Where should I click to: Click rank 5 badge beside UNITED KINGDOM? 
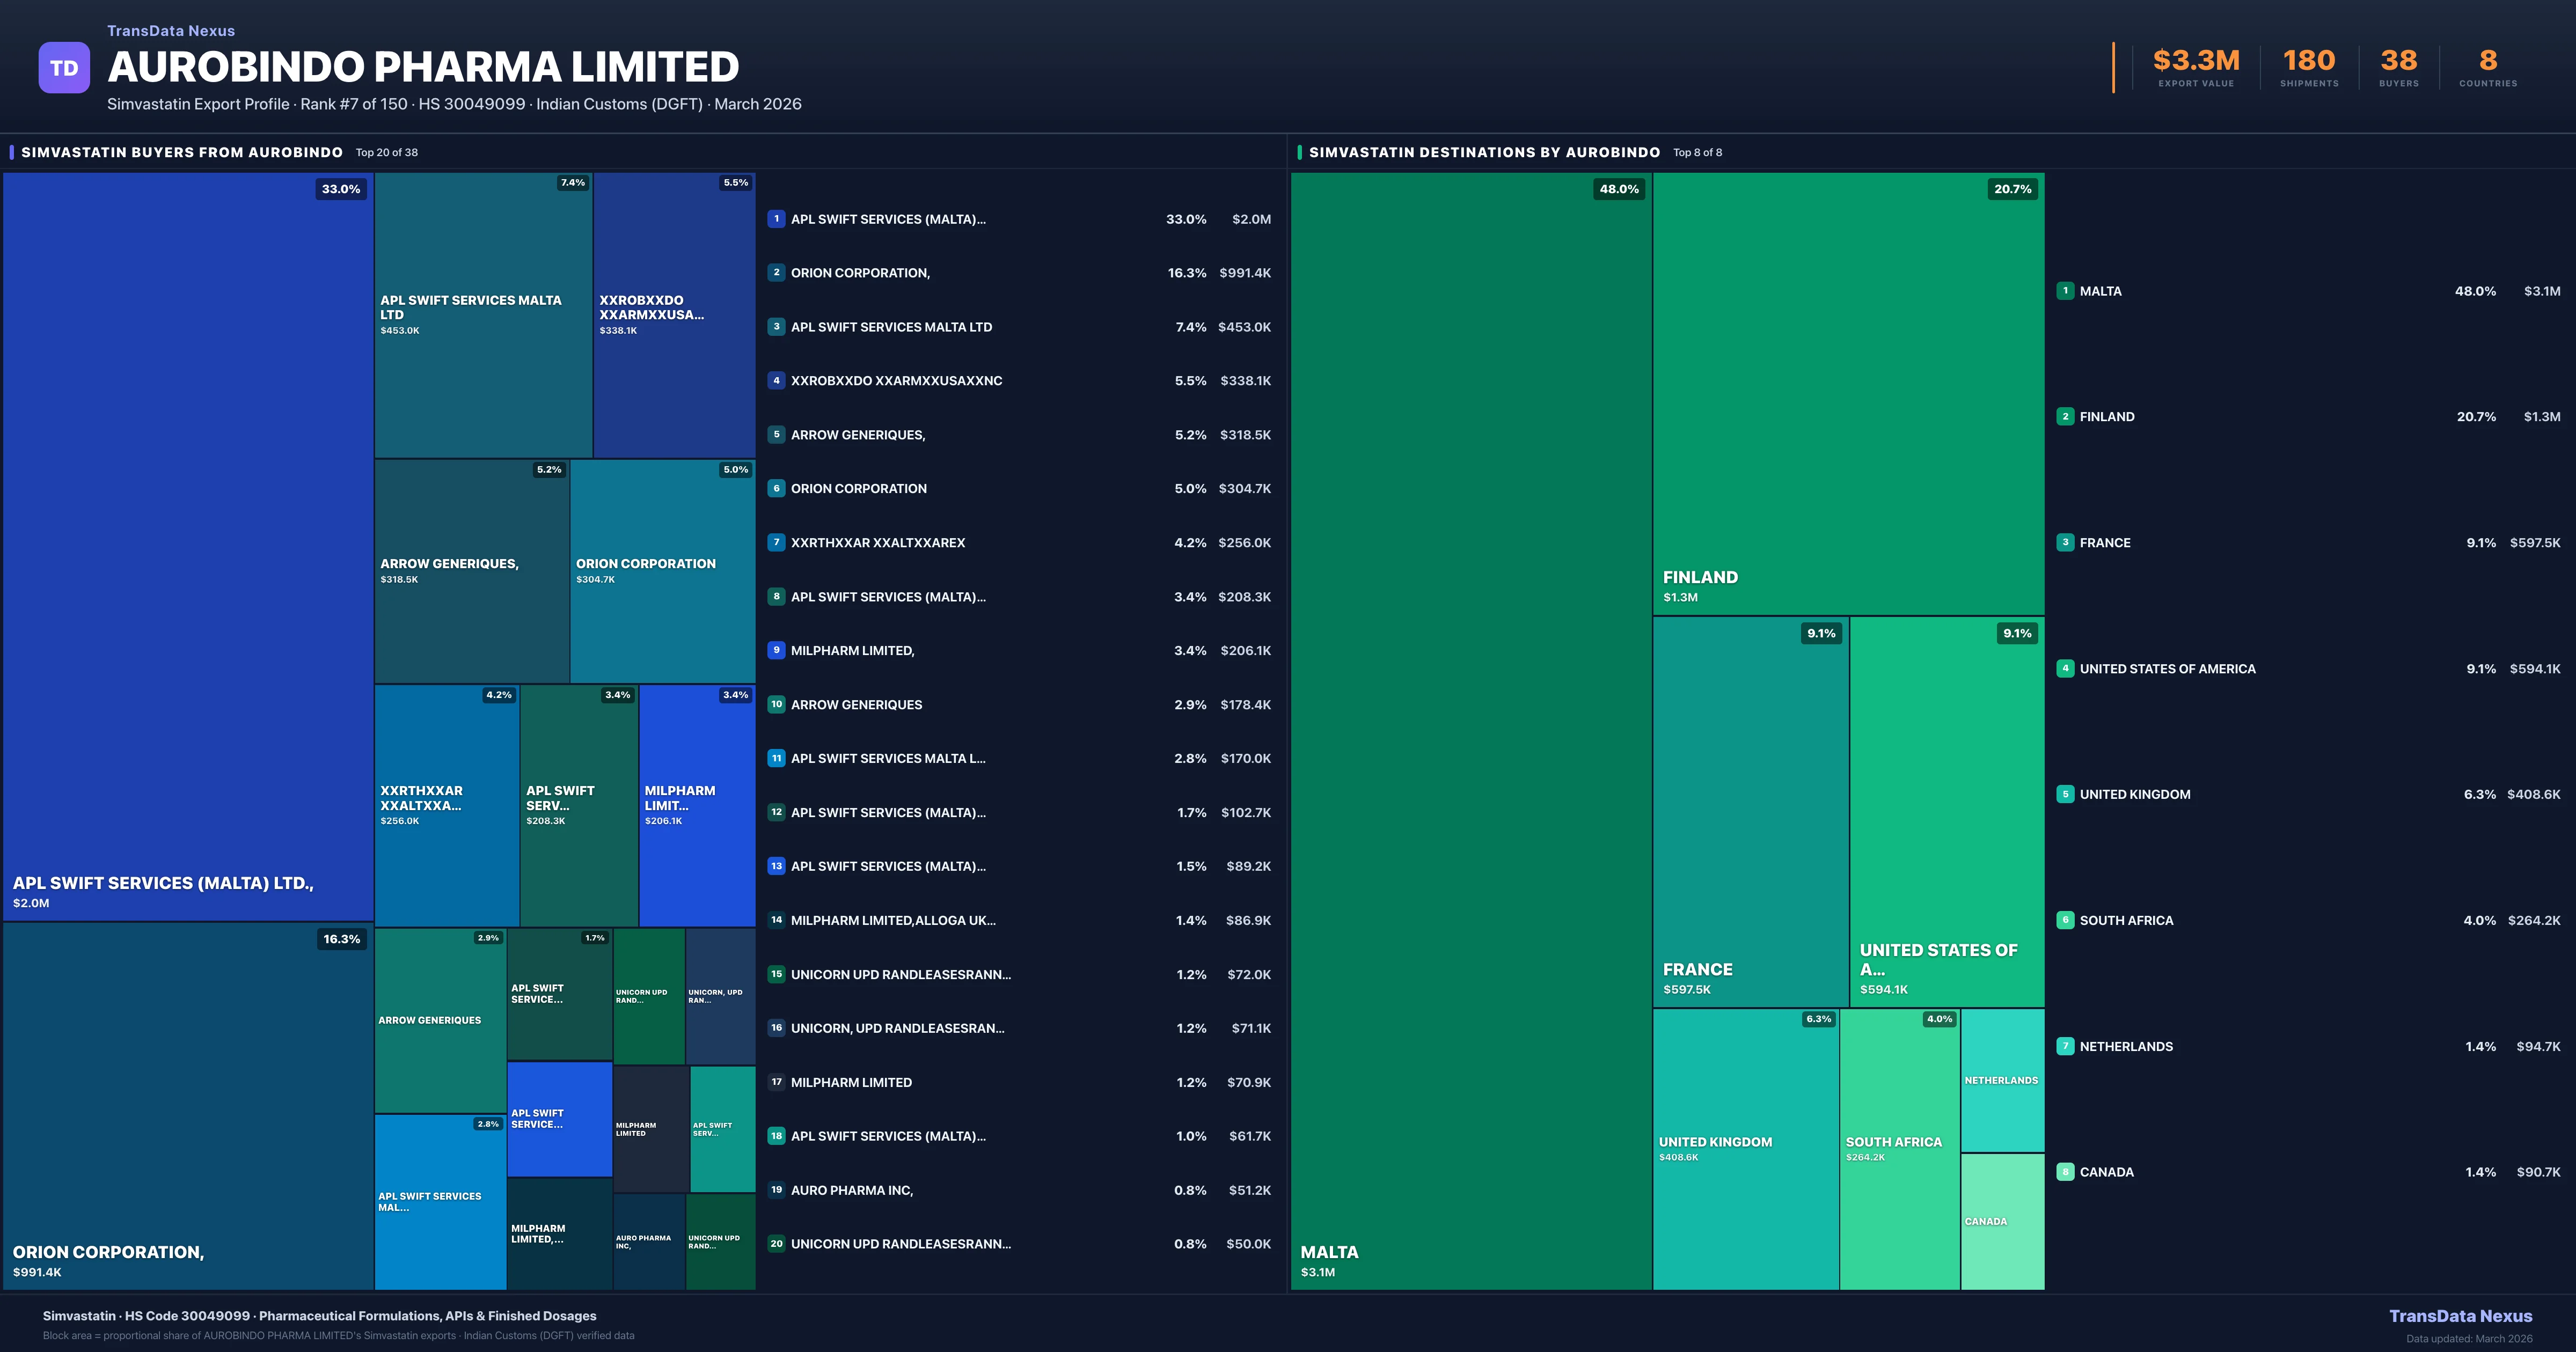pos(2065,794)
